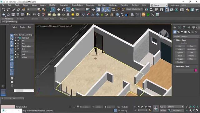Open the Create panel plus tab

tap(175, 27)
